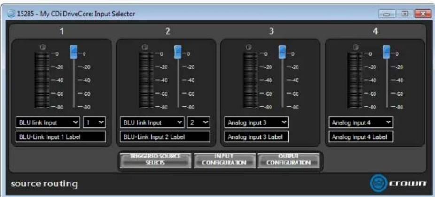This screenshot has width=435, height=197.
Task: Click channel 2 level meter
Action: click(146, 80)
